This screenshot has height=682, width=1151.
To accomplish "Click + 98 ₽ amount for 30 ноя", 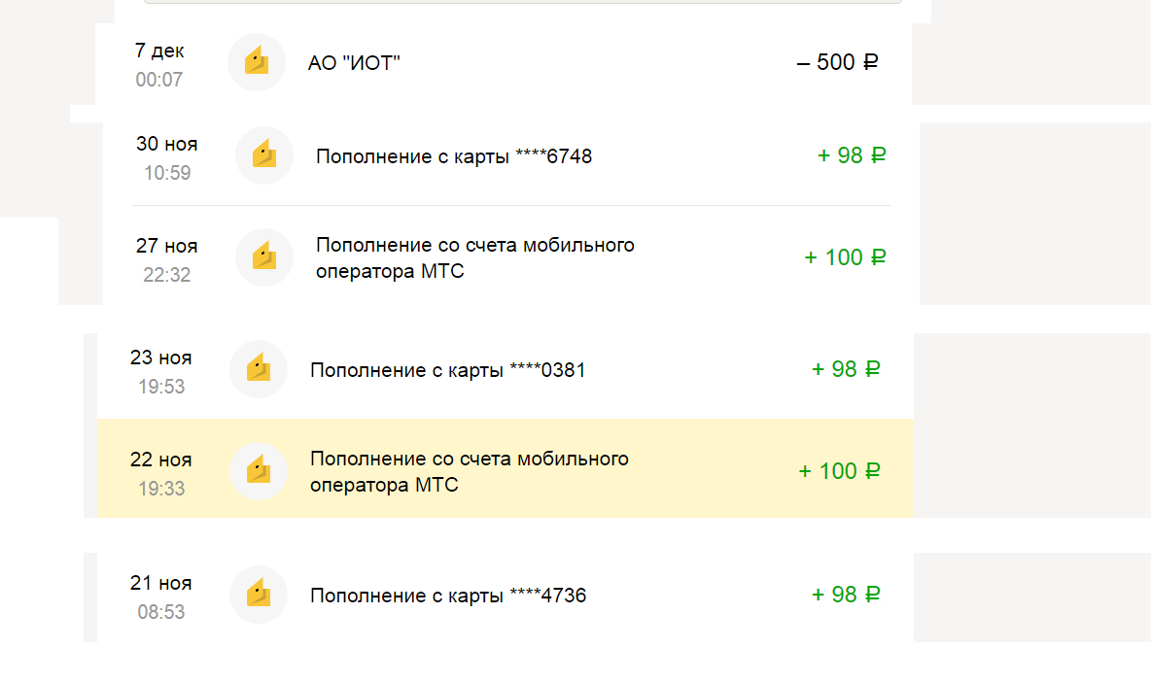I will 852,155.
